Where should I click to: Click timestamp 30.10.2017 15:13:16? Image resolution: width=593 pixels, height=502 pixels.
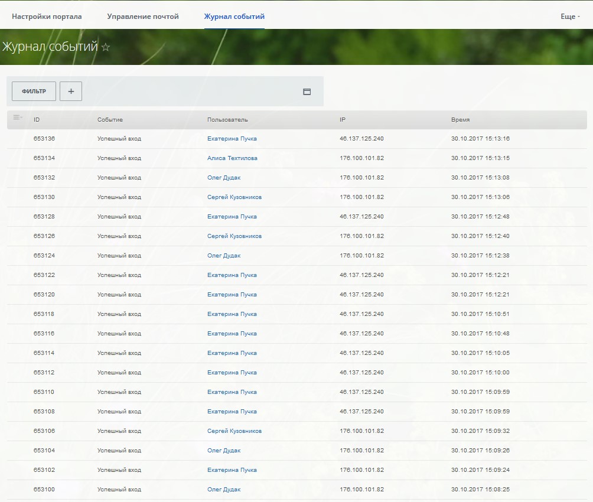tap(480, 138)
